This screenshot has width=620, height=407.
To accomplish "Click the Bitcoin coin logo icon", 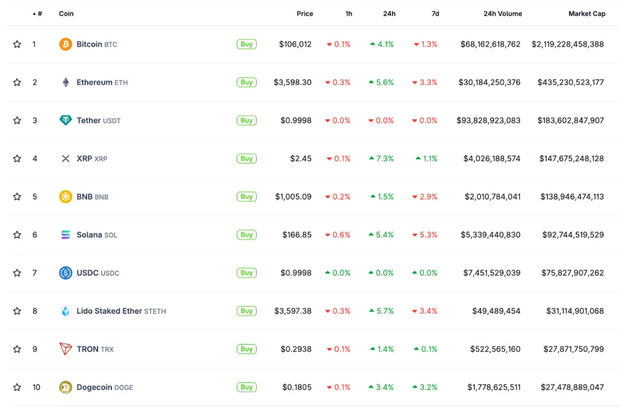I will click(65, 44).
